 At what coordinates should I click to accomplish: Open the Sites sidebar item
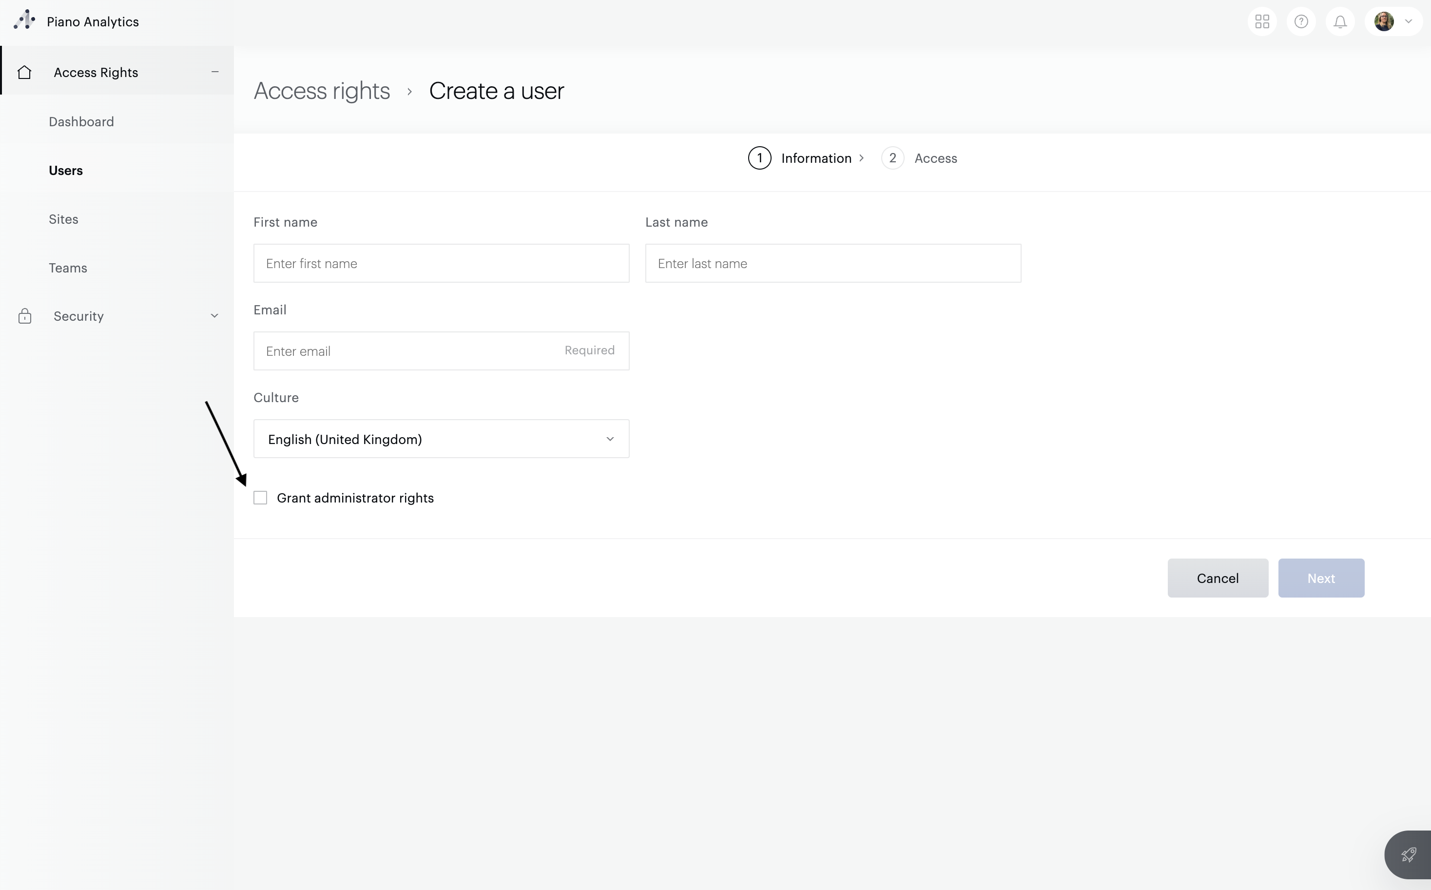63,219
